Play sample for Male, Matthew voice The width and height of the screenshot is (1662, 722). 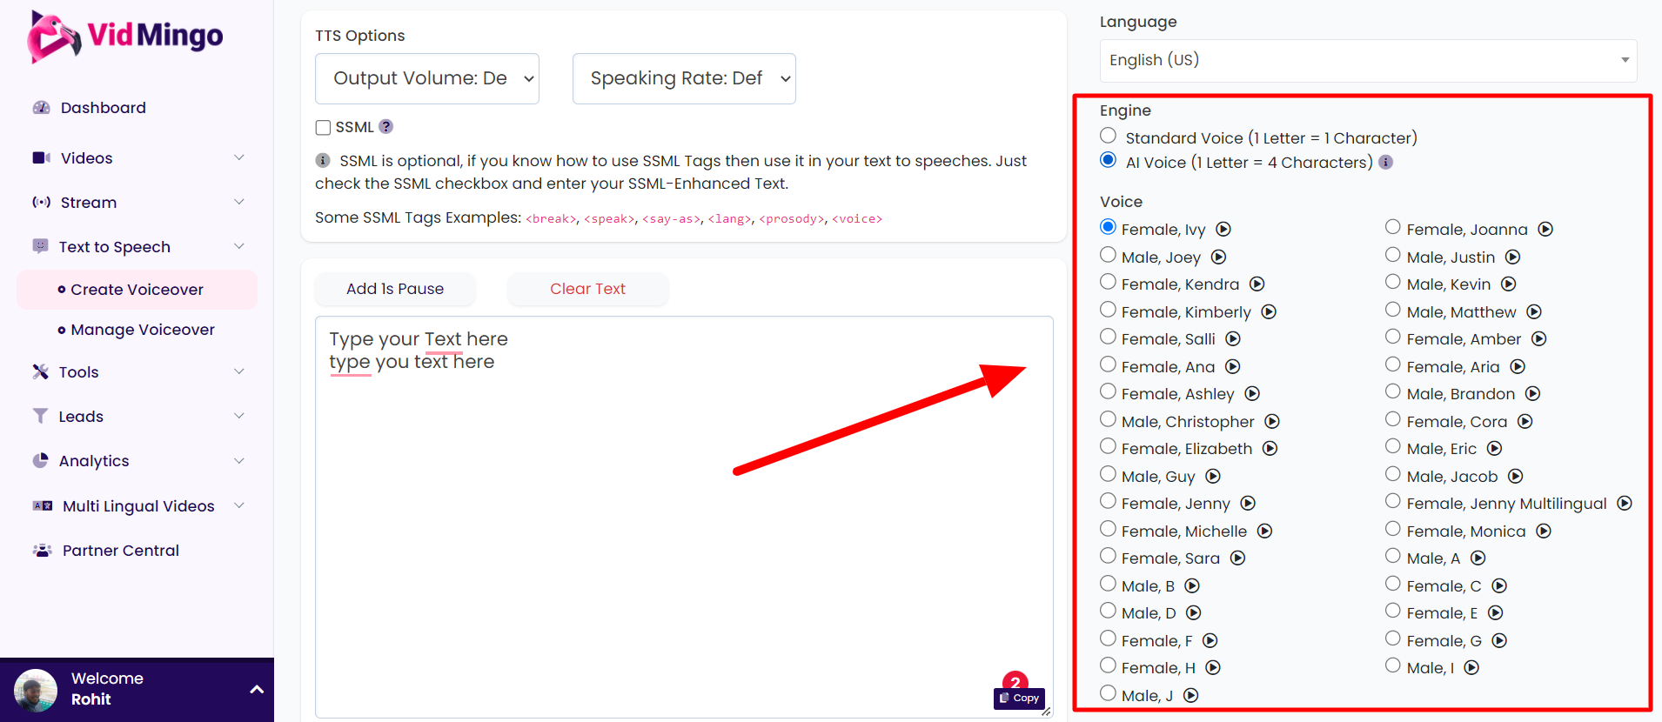1535,312
